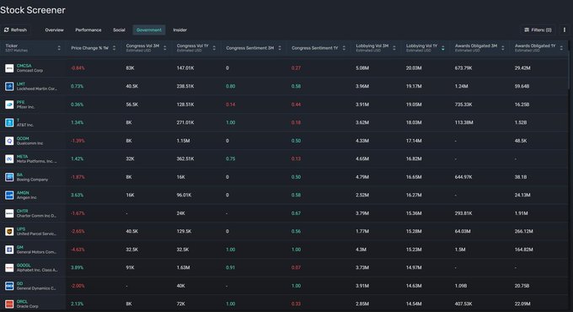Click the Charter Comm logo icon
Viewport: 573px width, 312px height.
coord(9,213)
